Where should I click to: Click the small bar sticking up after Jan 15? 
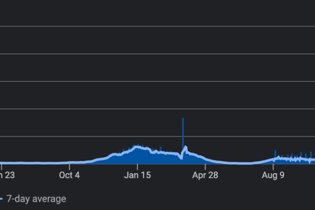click(x=161, y=149)
